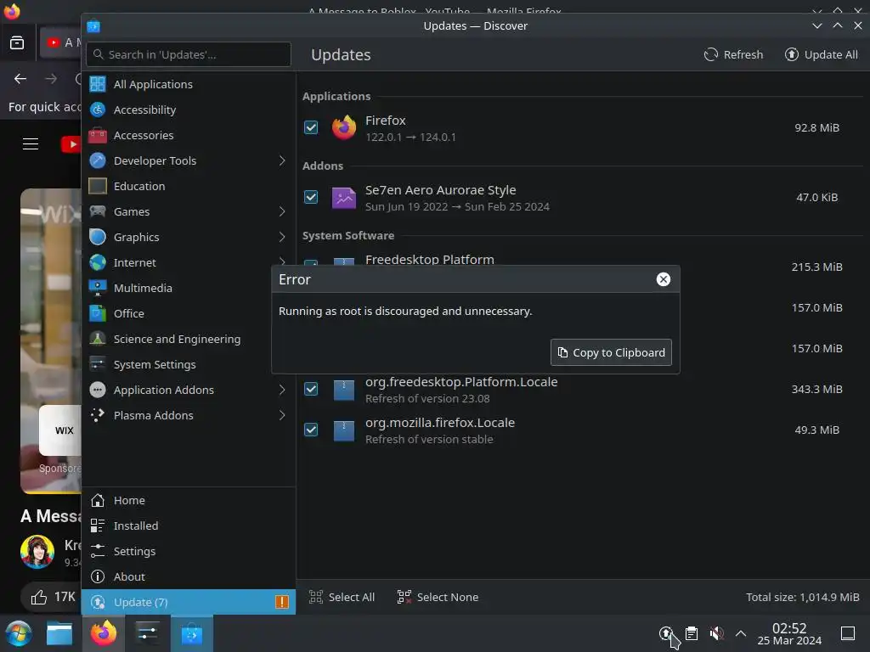The image size is (870, 652).
Task: Open the file manager from taskbar
Action: pyautogui.click(x=59, y=633)
